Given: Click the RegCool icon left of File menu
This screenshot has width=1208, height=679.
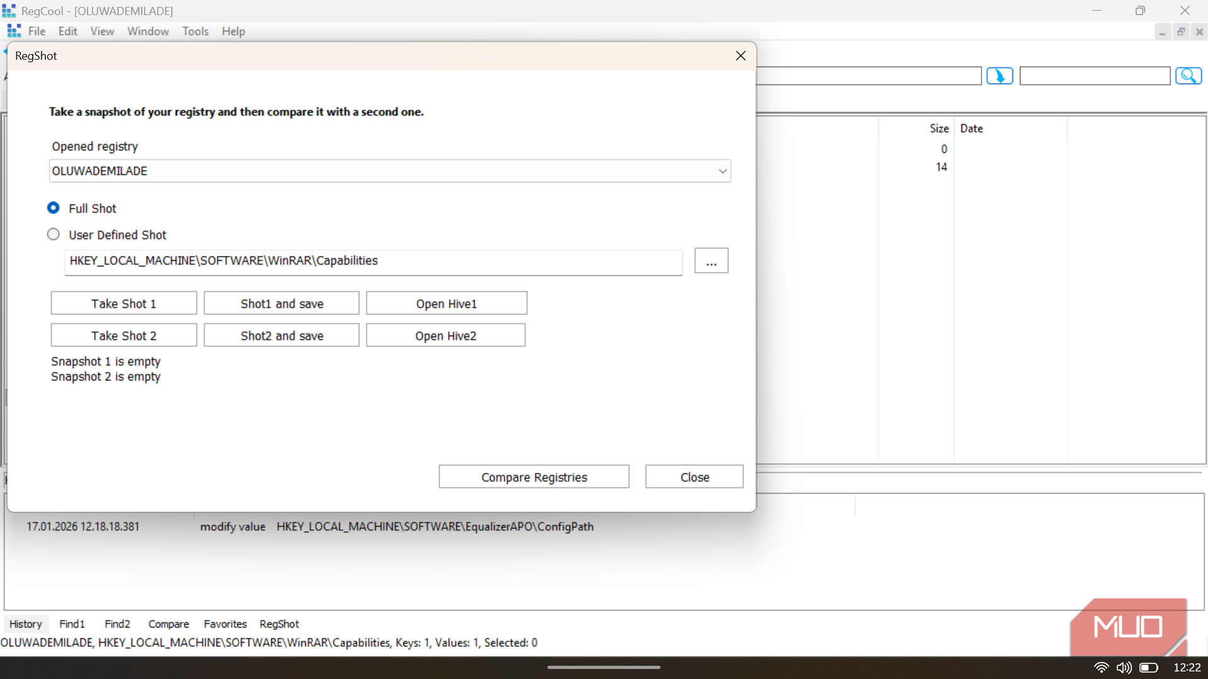Looking at the screenshot, I should pyautogui.click(x=14, y=31).
